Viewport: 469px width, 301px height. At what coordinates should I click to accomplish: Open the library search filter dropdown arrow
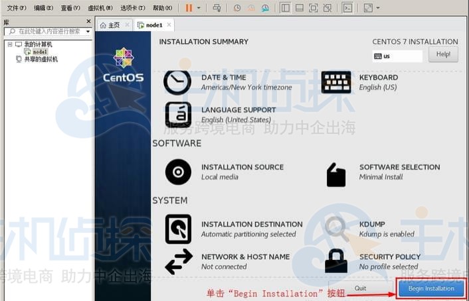coord(87,31)
